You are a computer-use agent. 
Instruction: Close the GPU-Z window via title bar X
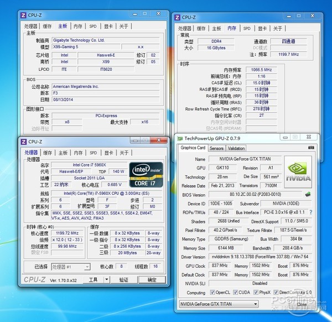(x=309, y=137)
